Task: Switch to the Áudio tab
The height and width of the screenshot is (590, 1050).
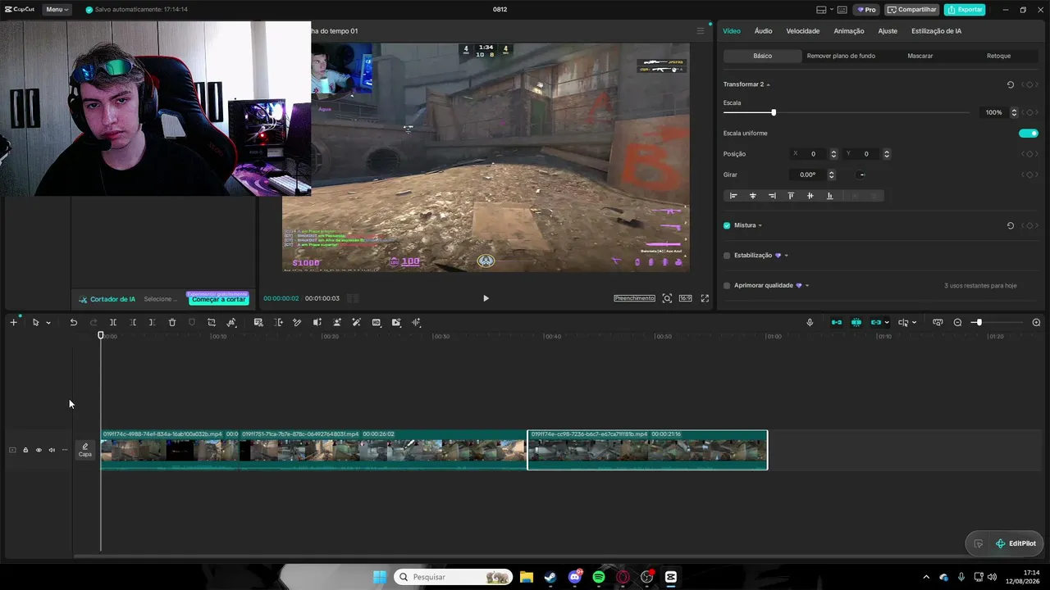Action: click(x=763, y=31)
